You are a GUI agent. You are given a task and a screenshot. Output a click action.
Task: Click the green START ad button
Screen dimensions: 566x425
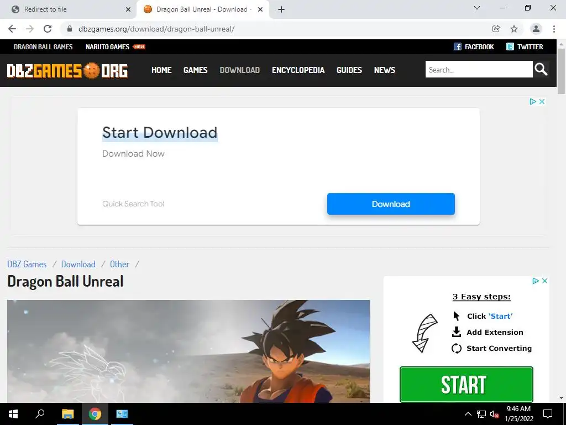467,384
